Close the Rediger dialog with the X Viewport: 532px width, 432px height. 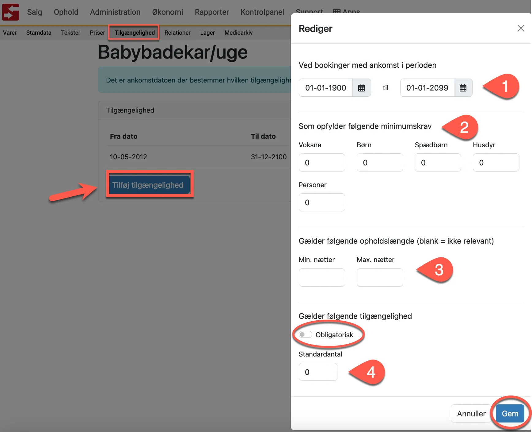[521, 28]
